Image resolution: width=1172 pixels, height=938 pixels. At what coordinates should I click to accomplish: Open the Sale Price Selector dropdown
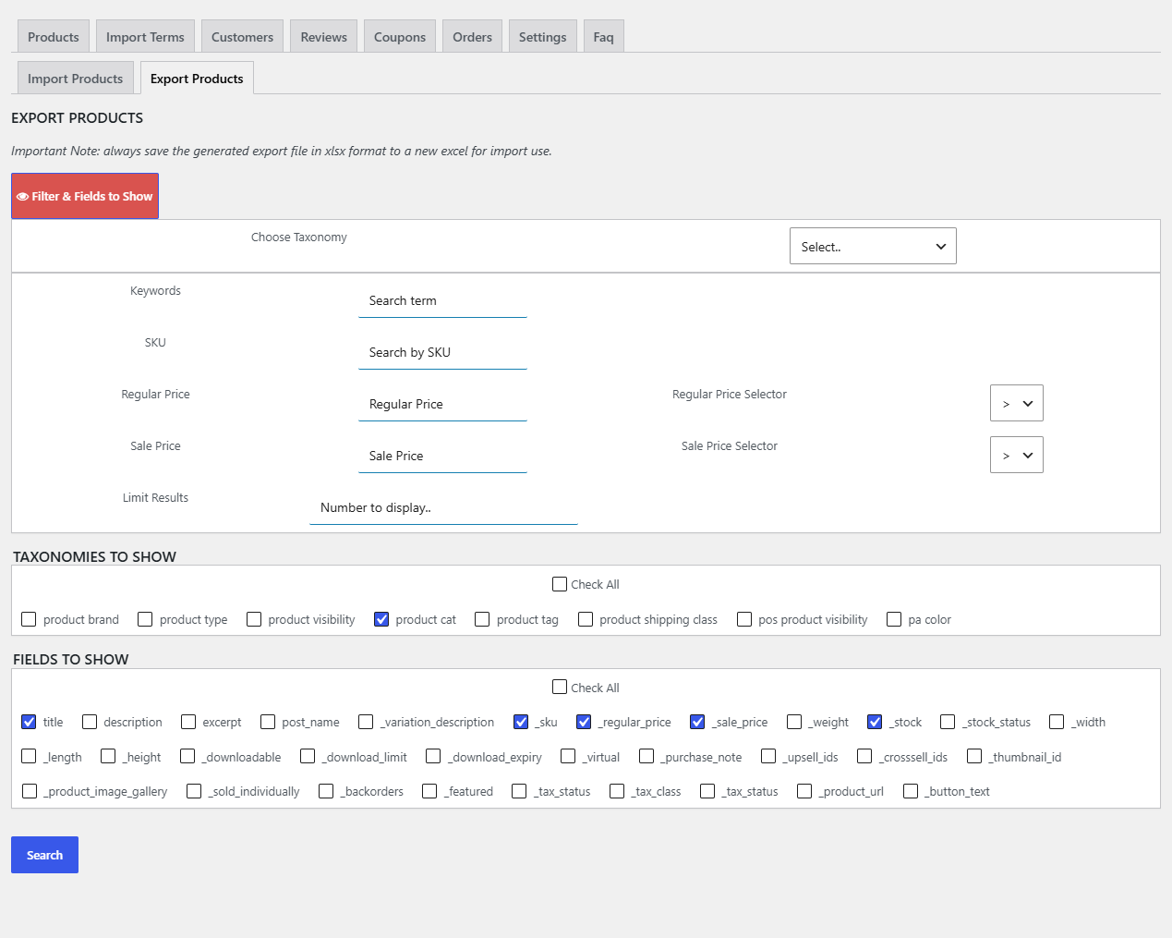[1017, 456]
